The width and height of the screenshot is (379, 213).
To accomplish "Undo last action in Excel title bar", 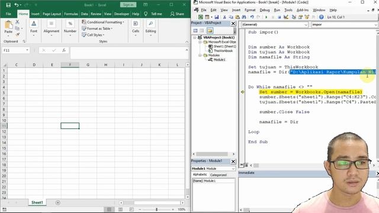I will tap(16, 5).
